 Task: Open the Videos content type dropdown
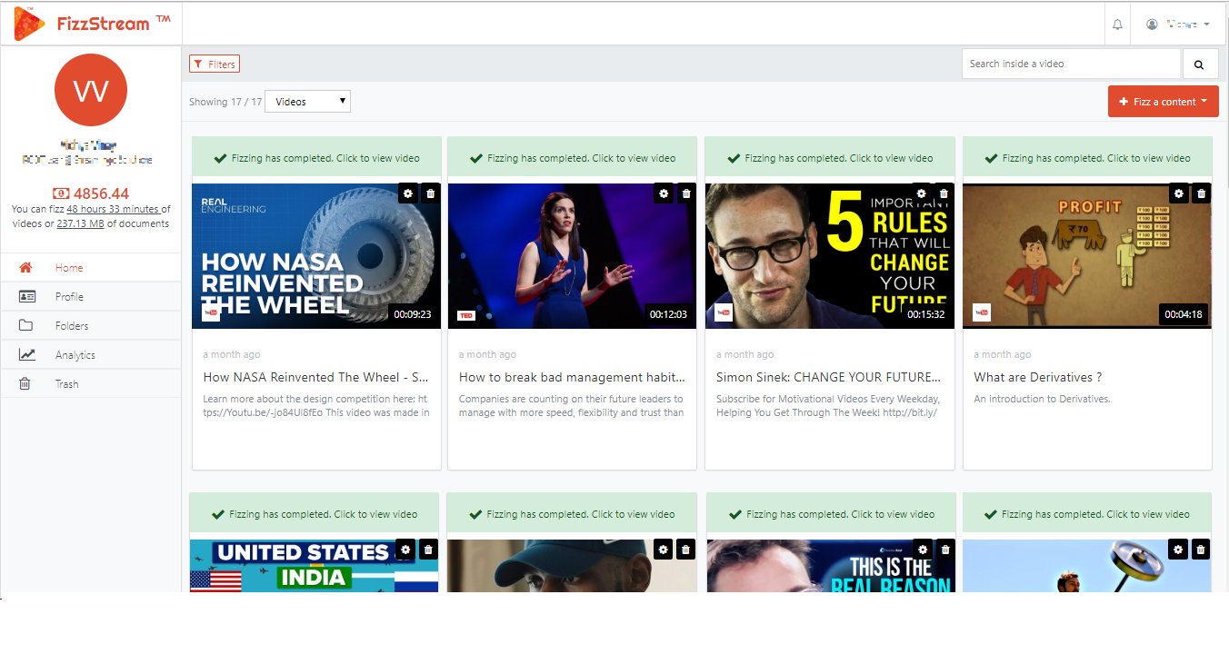point(307,102)
